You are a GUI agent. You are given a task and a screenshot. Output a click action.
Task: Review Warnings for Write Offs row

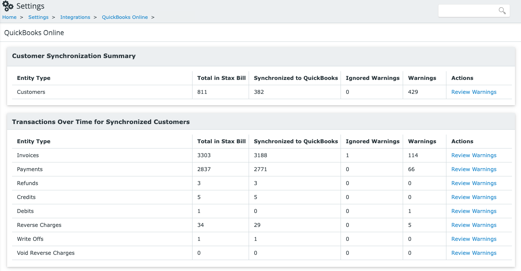click(474, 239)
